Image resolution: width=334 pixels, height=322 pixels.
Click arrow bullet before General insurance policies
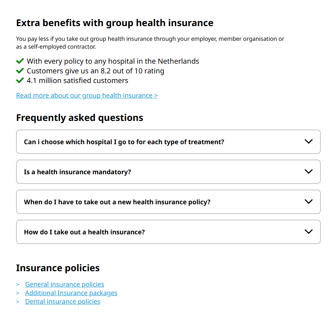coord(18,285)
